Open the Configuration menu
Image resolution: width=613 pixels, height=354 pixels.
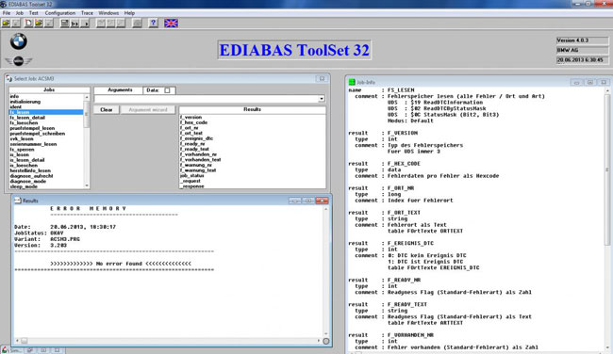coord(59,13)
